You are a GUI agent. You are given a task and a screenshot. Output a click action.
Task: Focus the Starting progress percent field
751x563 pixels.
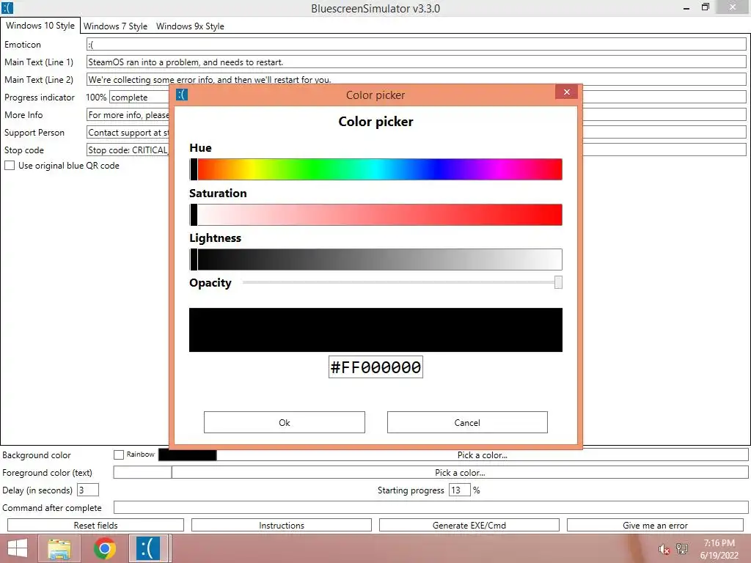pyautogui.click(x=459, y=490)
